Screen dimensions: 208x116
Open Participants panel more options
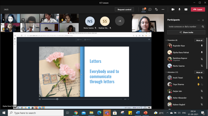[198, 20]
